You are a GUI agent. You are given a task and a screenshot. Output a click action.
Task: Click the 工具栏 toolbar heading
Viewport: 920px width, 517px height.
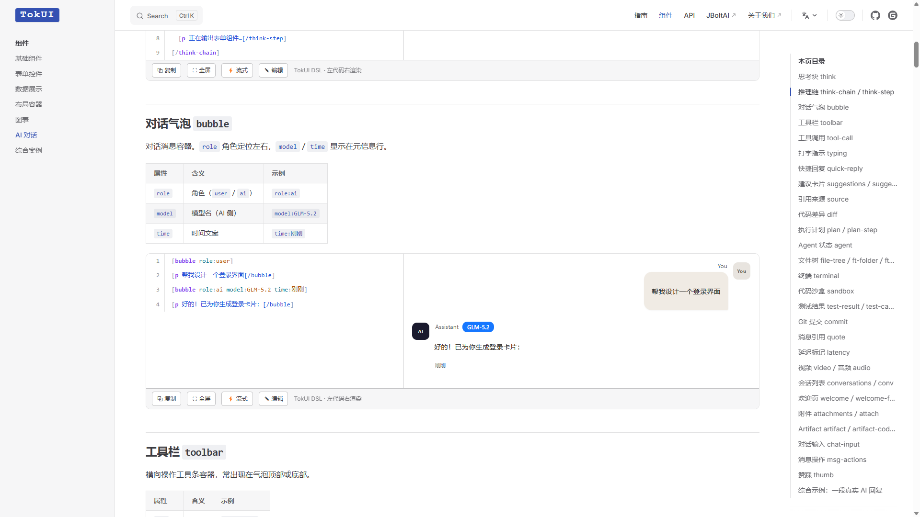pos(186,452)
